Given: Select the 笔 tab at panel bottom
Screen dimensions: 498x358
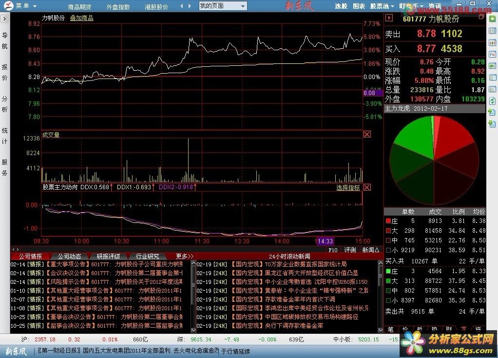Looking at the screenshot, I should [x=391, y=329].
